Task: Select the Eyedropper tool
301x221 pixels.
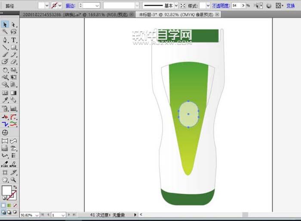Action: pyautogui.click(x=5, y=100)
